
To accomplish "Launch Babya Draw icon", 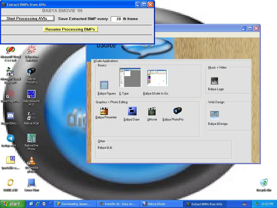I will tap(132, 111).
